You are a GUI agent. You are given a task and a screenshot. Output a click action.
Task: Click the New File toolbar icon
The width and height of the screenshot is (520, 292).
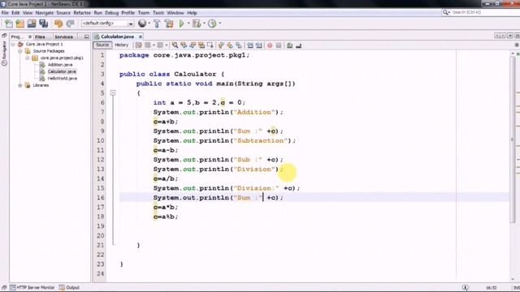(x=9, y=24)
